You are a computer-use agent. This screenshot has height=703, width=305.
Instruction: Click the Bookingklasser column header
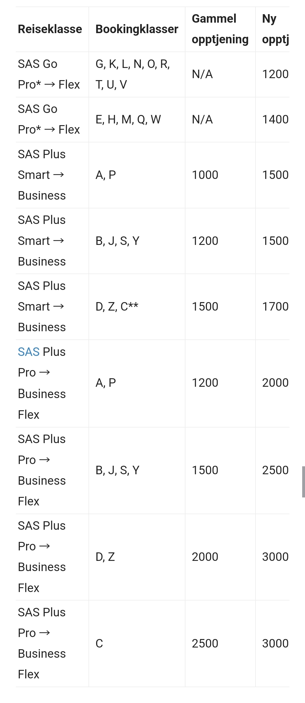coord(137,29)
